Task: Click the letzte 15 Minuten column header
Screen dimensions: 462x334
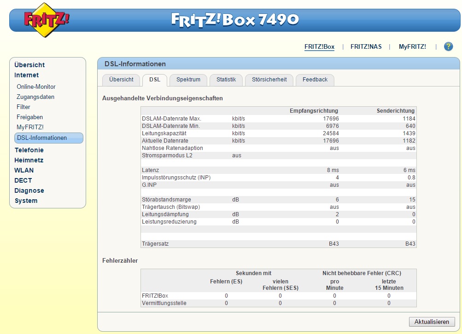Action: tap(389, 285)
